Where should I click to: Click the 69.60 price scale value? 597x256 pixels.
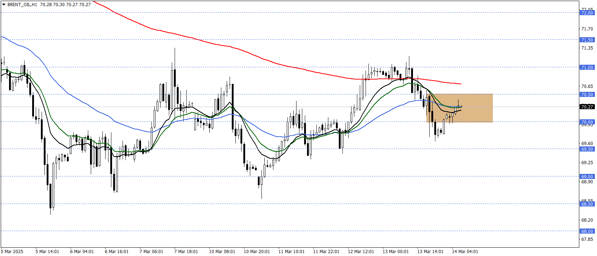[x=587, y=144]
